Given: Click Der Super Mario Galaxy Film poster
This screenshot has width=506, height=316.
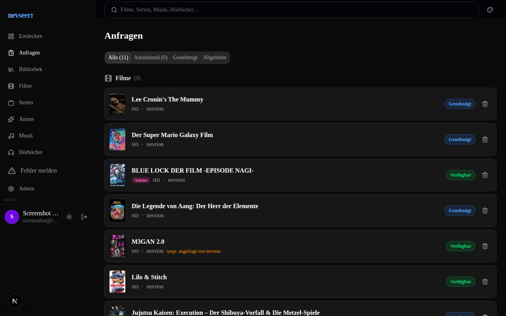Looking at the screenshot, I should pyautogui.click(x=117, y=139).
